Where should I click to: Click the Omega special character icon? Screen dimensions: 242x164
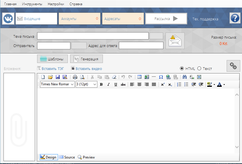(x=161, y=77)
